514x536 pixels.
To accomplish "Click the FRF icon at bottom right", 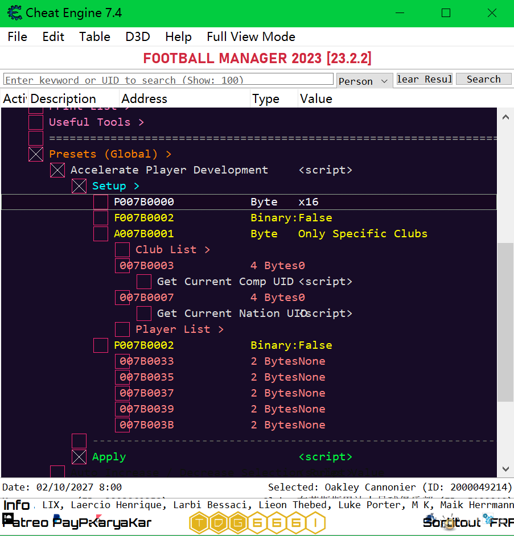I will 501,522.
